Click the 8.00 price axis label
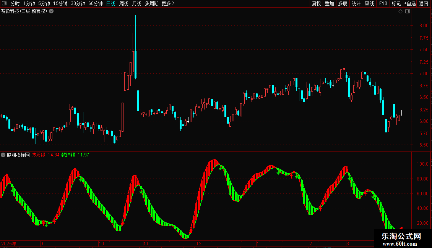This screenshot has height=248, width=432. click(x=424, y=26)
